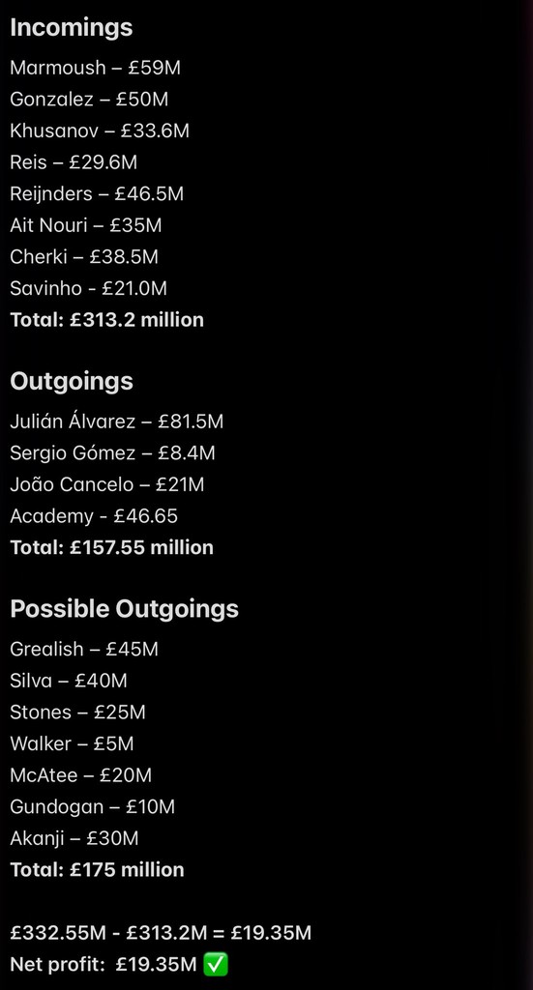Tap the £332.55M - £313.2M calculation line

point(161,933)
